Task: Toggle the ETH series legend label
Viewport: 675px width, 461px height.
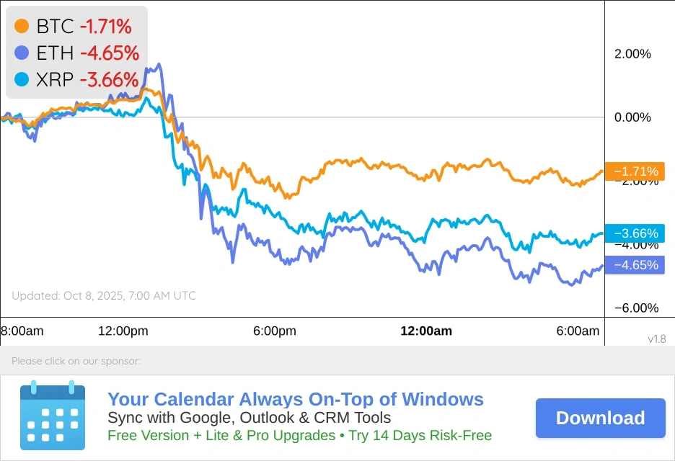Action: coord(56,53)
